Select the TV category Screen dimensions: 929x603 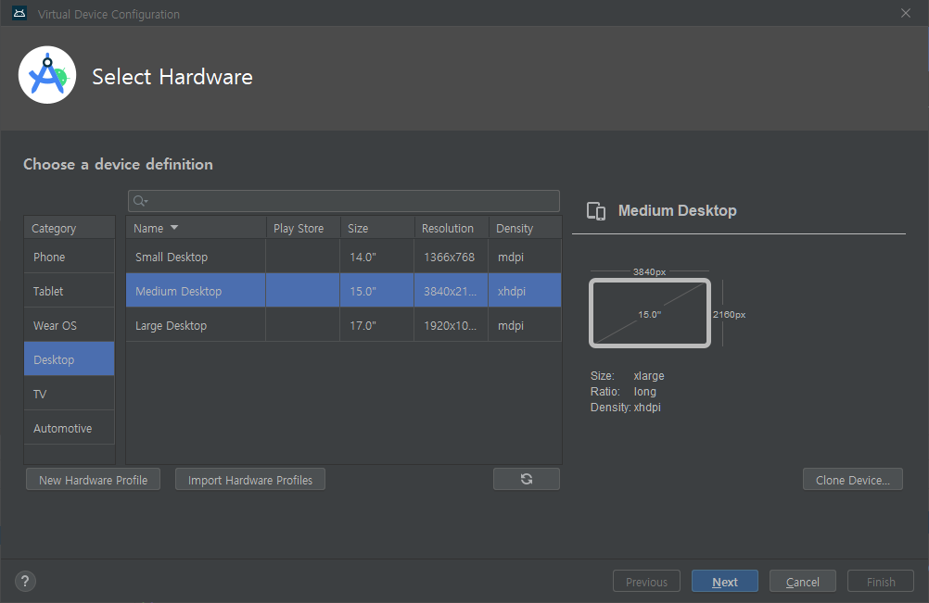(x=70, y=394)
